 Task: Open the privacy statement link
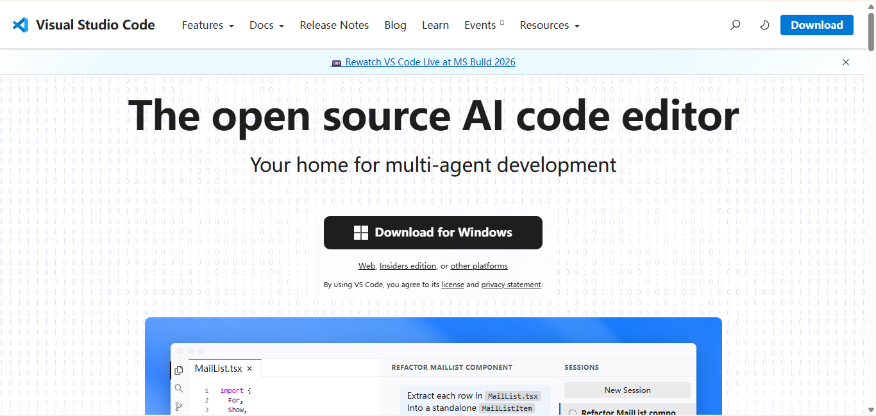[511, 285]
